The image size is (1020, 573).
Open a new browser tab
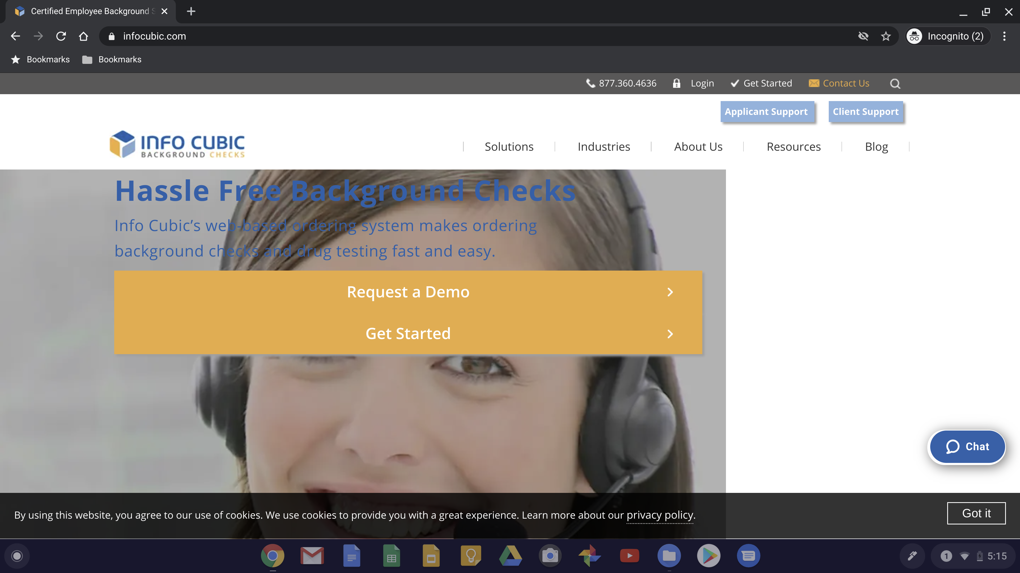[191, 11]
